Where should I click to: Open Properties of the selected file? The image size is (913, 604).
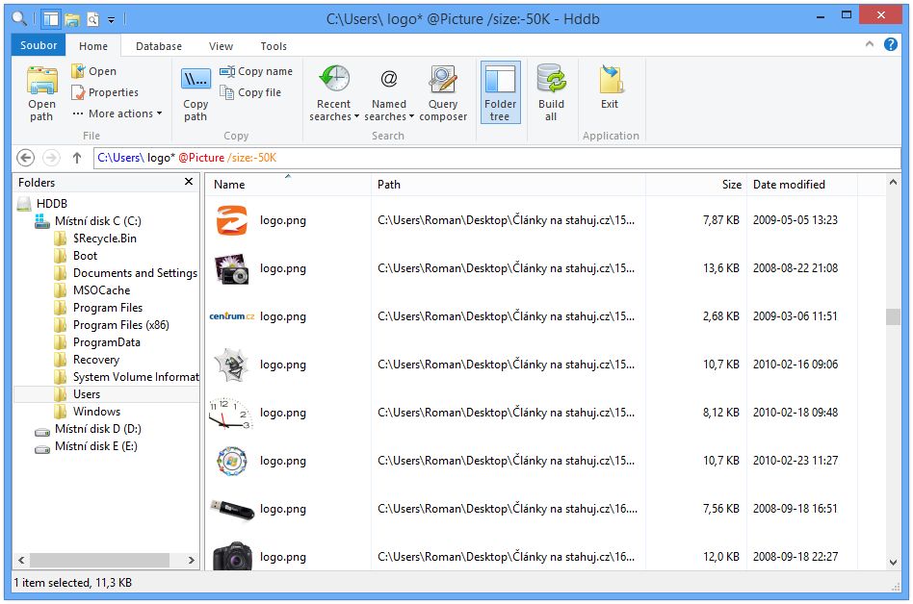tap(105, 92)
